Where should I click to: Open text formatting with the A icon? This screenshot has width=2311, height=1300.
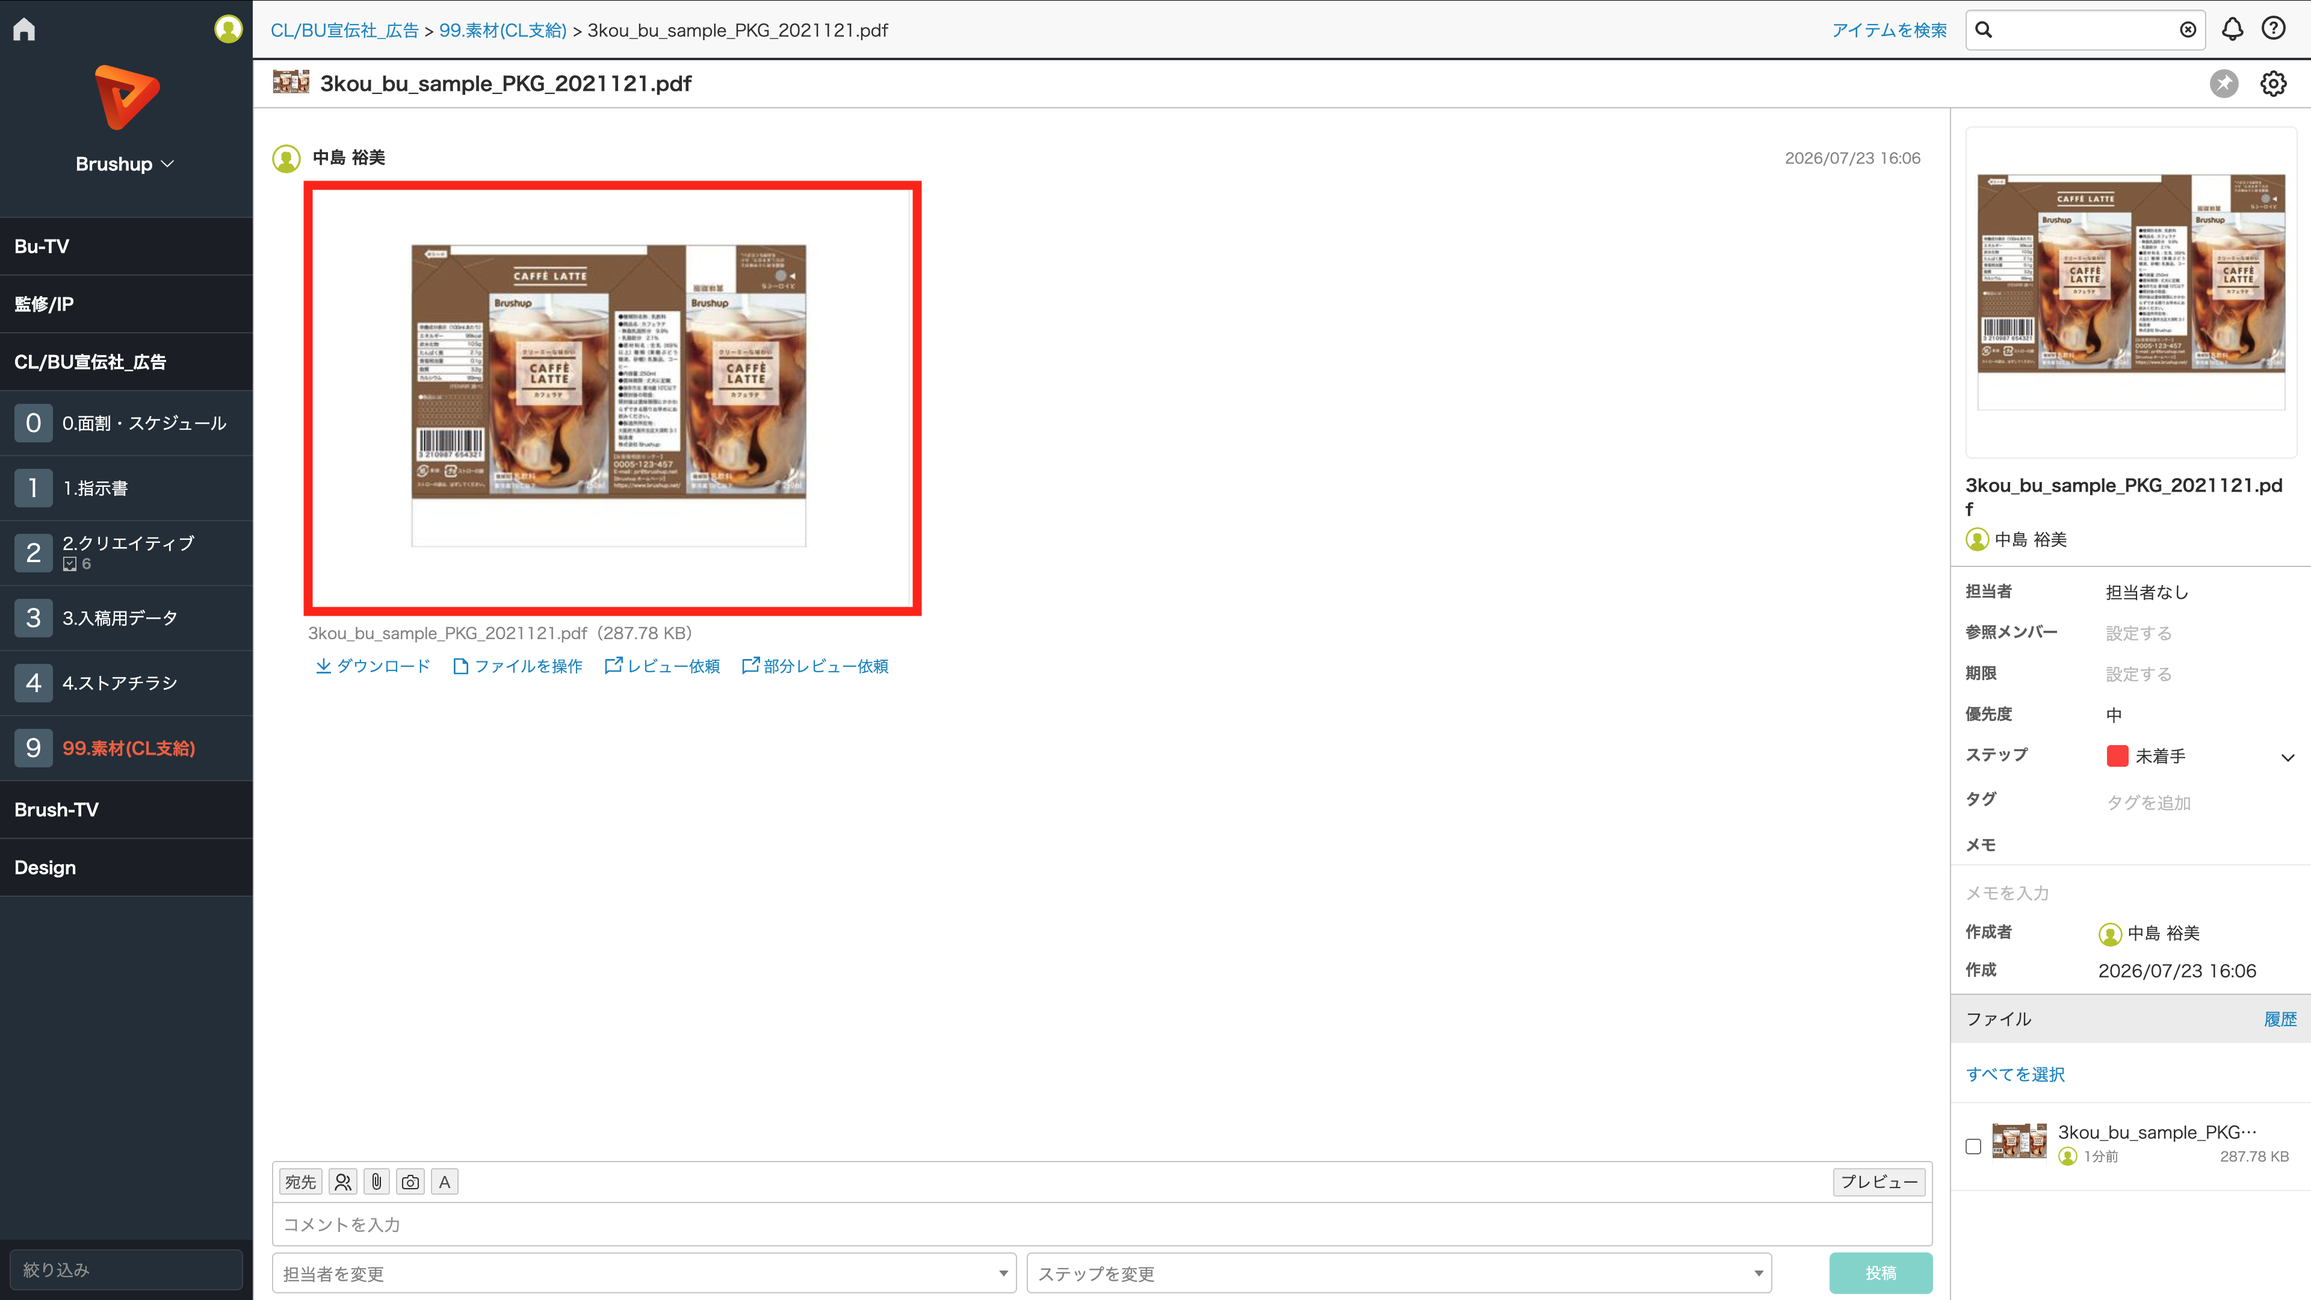[x=444, y=1181]
